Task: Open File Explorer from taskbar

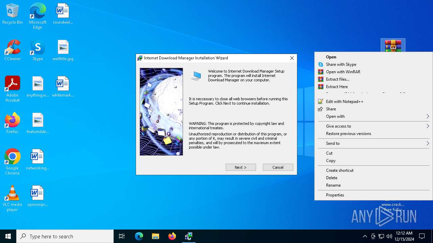Action: pyautogui.click(x=156, y=236)
